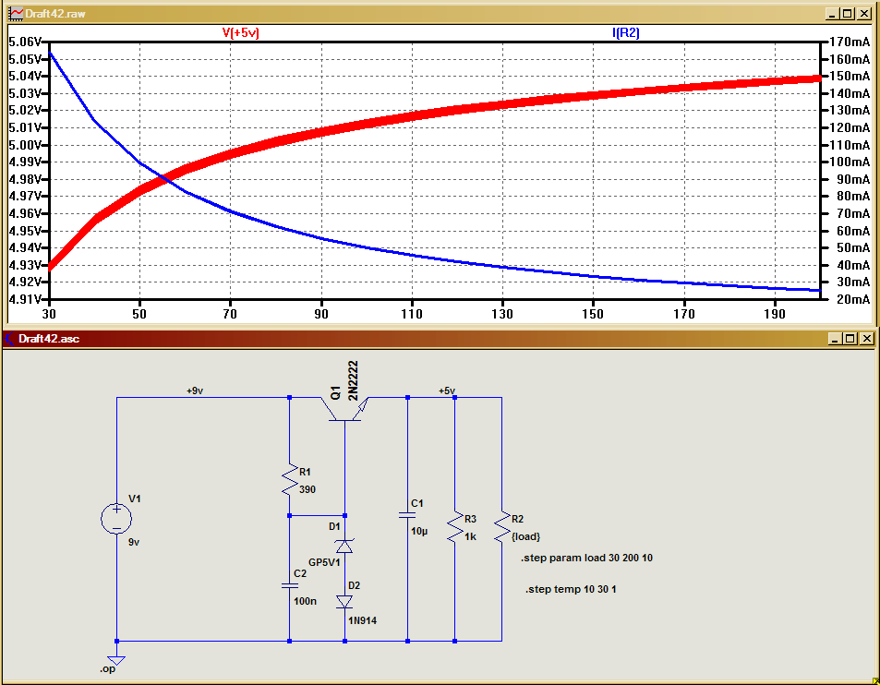Click the V(+5v) trace label

pos(241,32)
